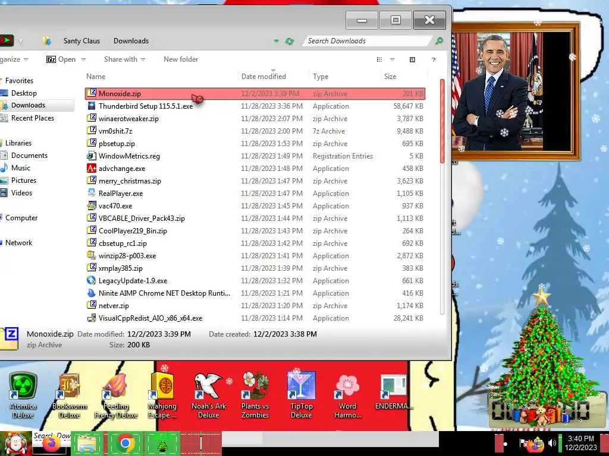Open Firefox from the taskbar
The width and height of the screenshot is (609, 456).
tap(51, 444)
